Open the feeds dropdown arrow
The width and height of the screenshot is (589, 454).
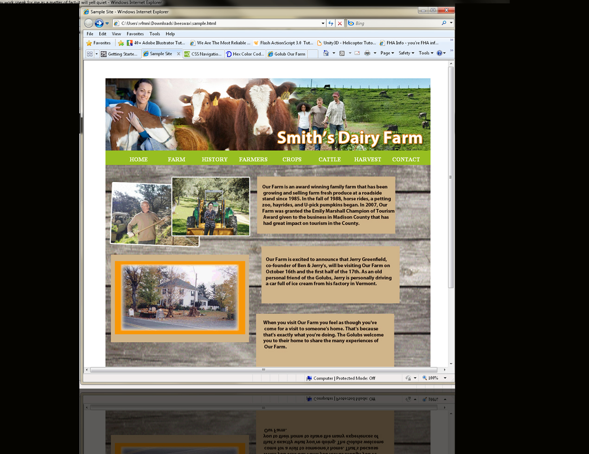point(350,53)
